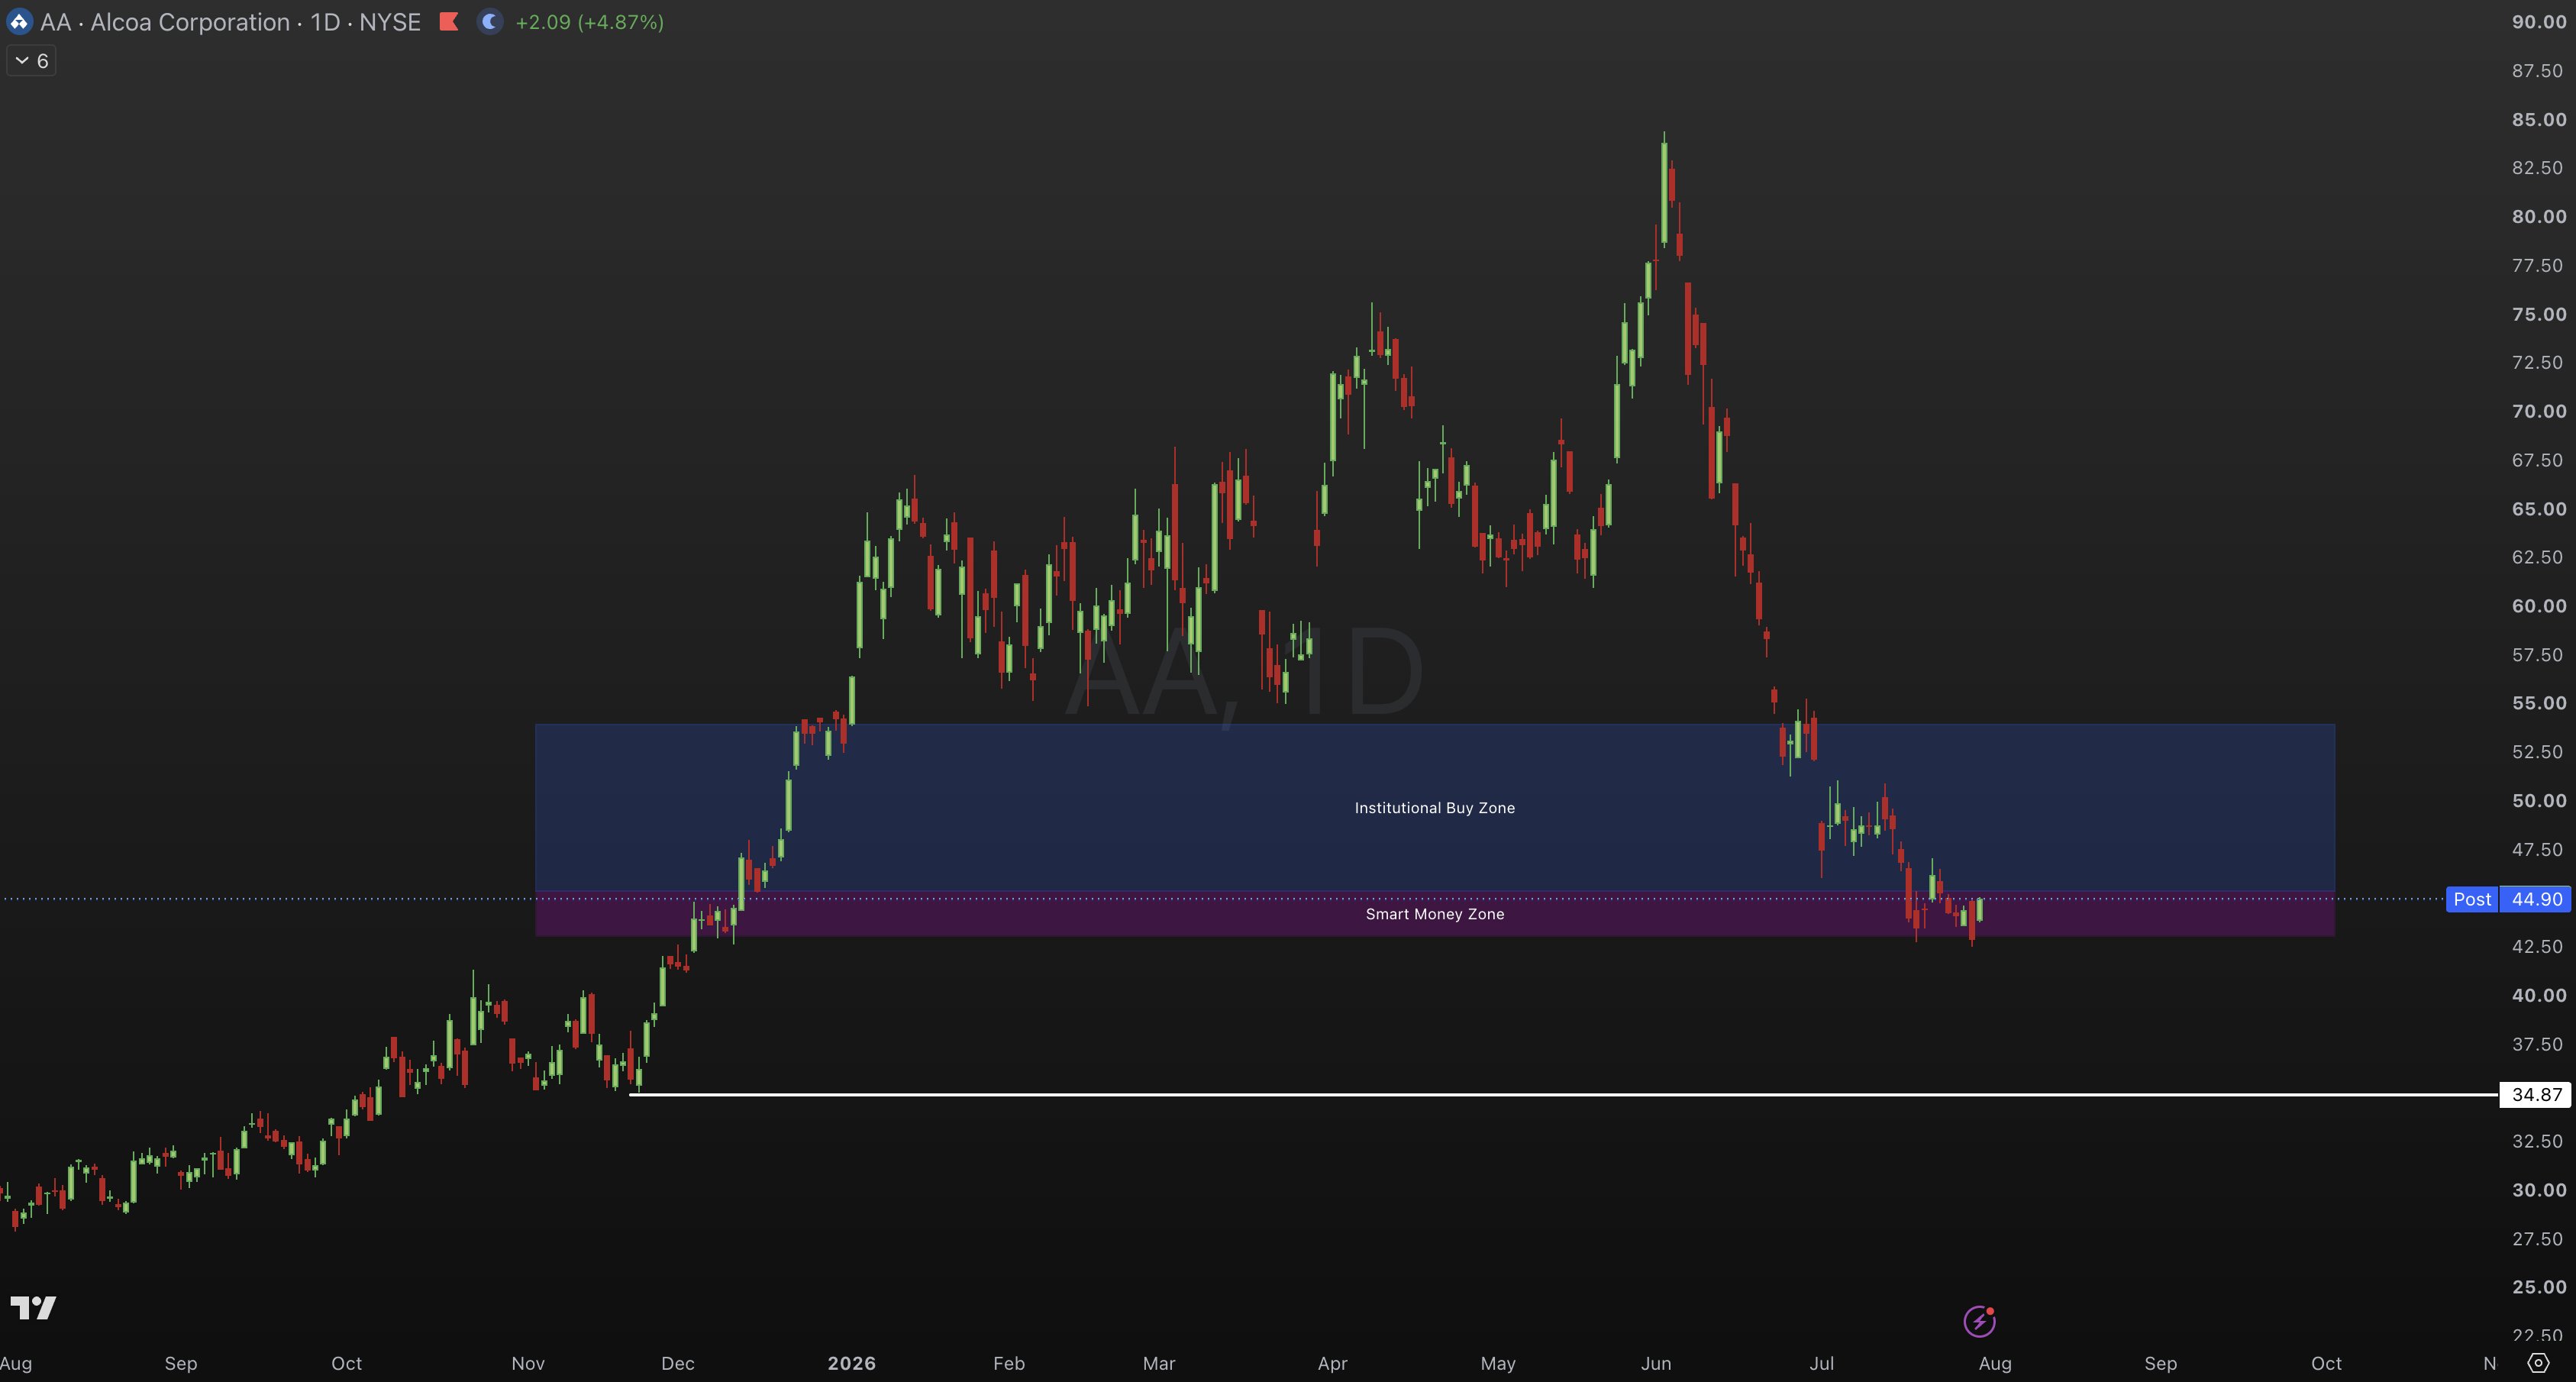This screenshot has width=2576, height=1382.
Task: Click the 25.00 price scale label
Action: (2538, 1287)
